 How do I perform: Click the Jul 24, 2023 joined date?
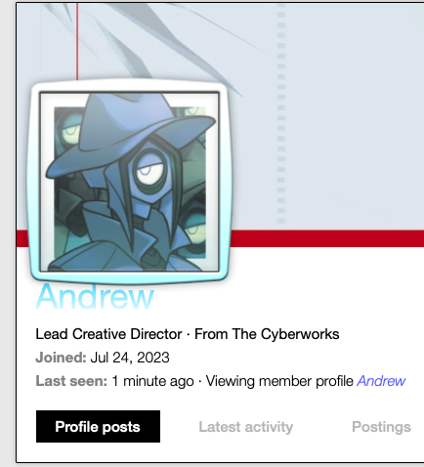click(x=130, y=358)
